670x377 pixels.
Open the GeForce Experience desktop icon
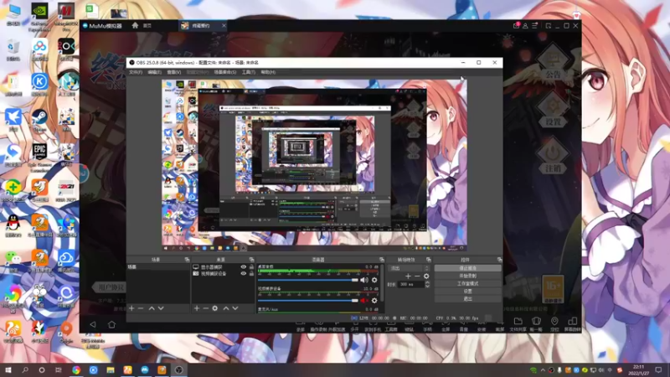(x=39, y=17)
